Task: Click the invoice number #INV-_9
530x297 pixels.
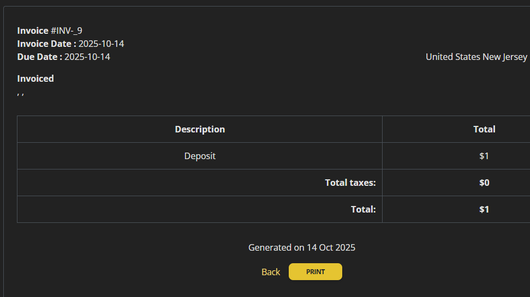Action: tap(67, 31)
